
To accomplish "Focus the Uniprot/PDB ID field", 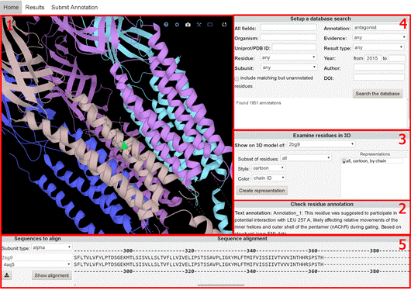I will (294, 48).
